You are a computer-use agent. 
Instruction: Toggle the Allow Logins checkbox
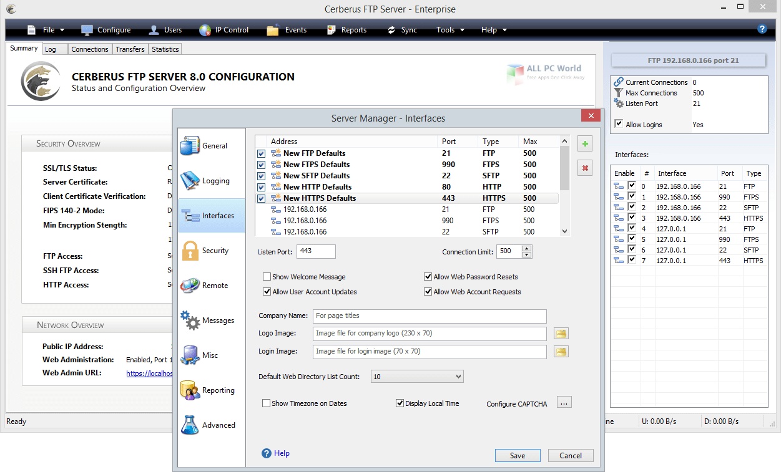[x=619, y=124]
